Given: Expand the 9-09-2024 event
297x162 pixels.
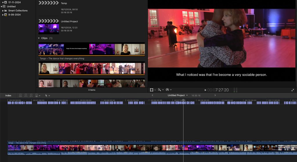Looking at the screenshot, I should pos(3,15).
